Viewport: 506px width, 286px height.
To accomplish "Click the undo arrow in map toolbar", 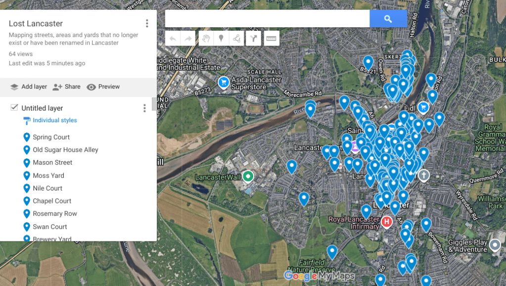I will click(x=173, y=39).
